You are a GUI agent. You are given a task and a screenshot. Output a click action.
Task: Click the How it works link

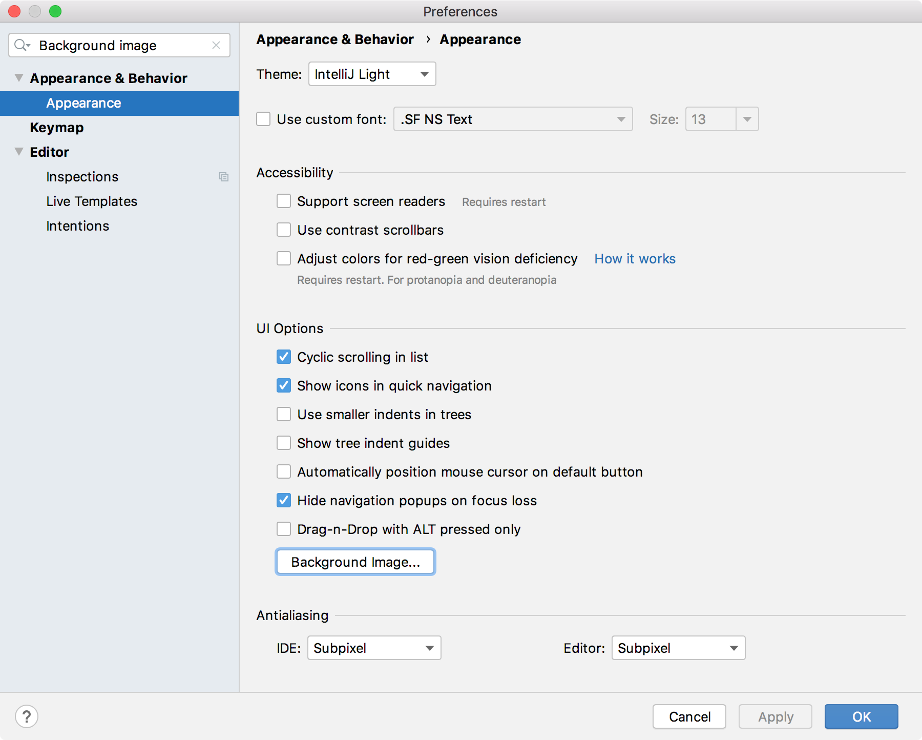coord(634,259)
